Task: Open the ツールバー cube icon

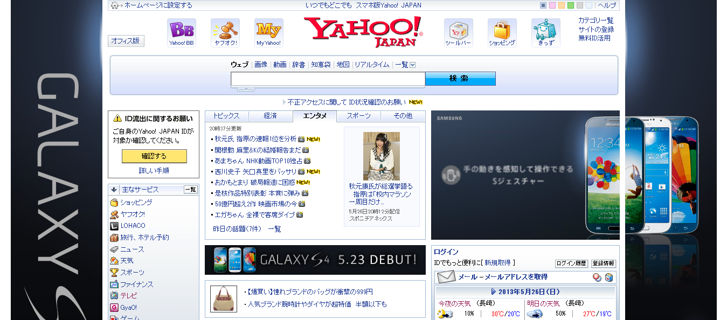Action: pos(459,32)
